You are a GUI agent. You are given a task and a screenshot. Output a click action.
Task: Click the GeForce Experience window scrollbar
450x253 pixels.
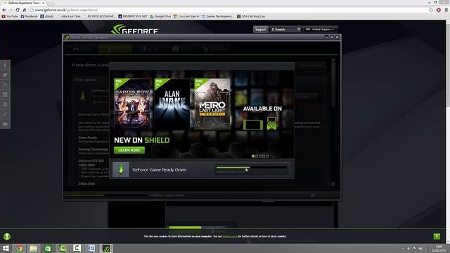tap(333, 83)
